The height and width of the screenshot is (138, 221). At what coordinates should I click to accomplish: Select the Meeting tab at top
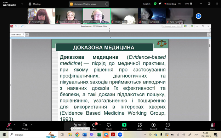[35, 4]
